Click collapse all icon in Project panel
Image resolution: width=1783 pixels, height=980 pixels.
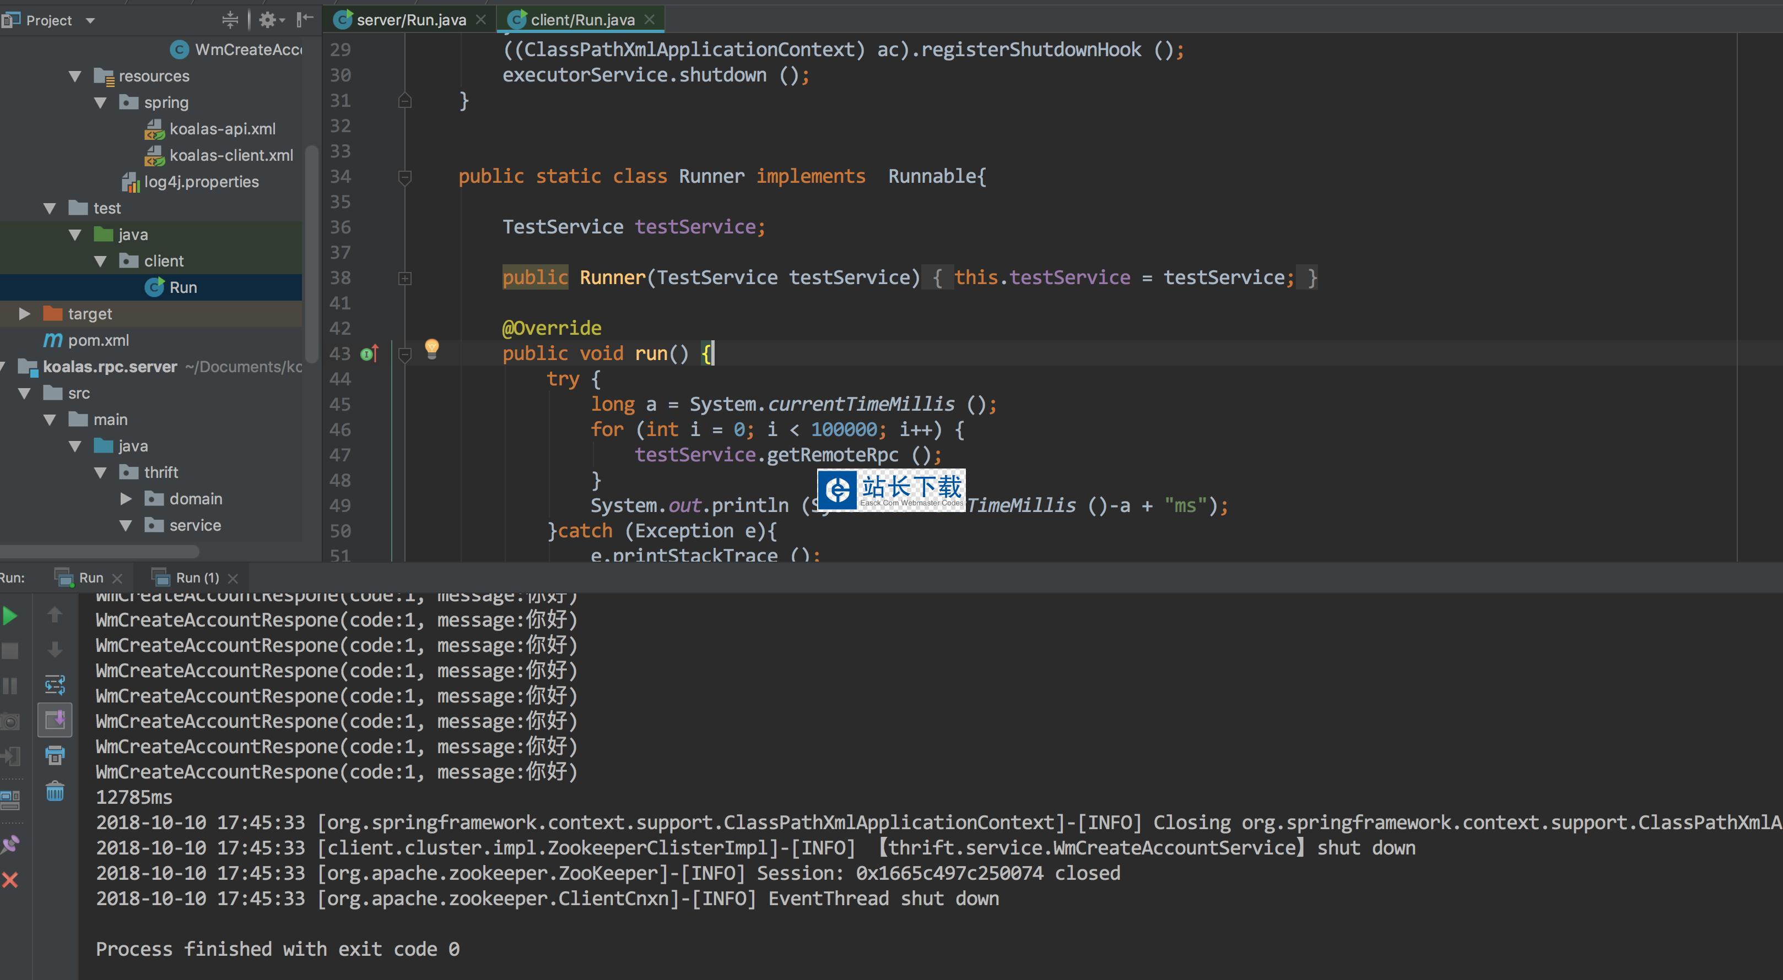pyautogui.click(x=230, y=20)
